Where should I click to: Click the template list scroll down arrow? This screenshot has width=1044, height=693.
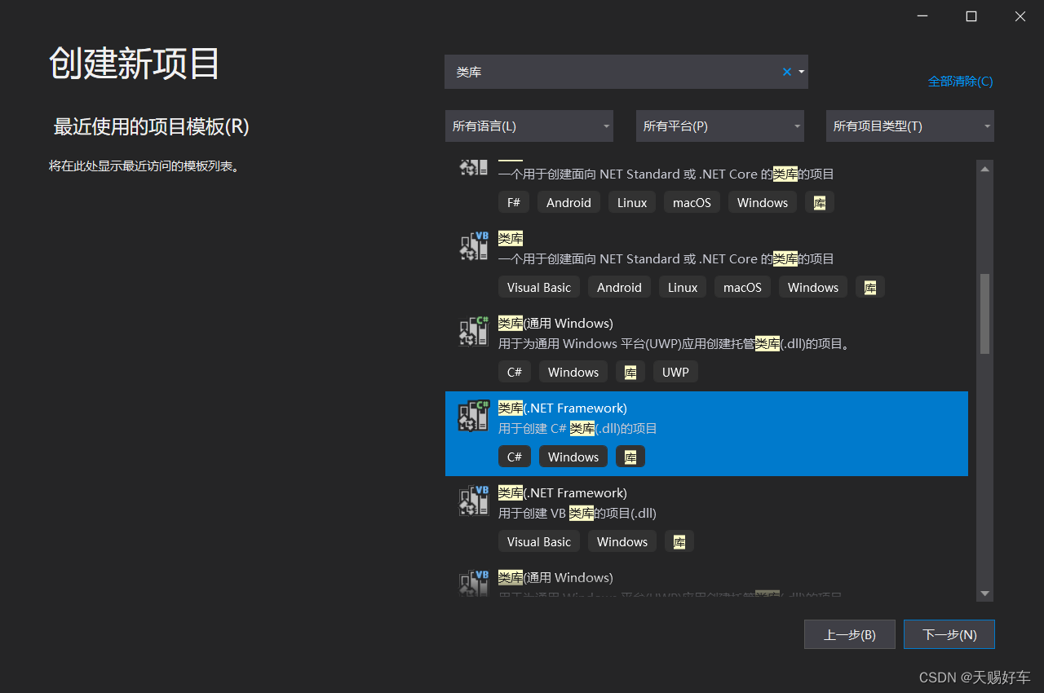point(984,594)
